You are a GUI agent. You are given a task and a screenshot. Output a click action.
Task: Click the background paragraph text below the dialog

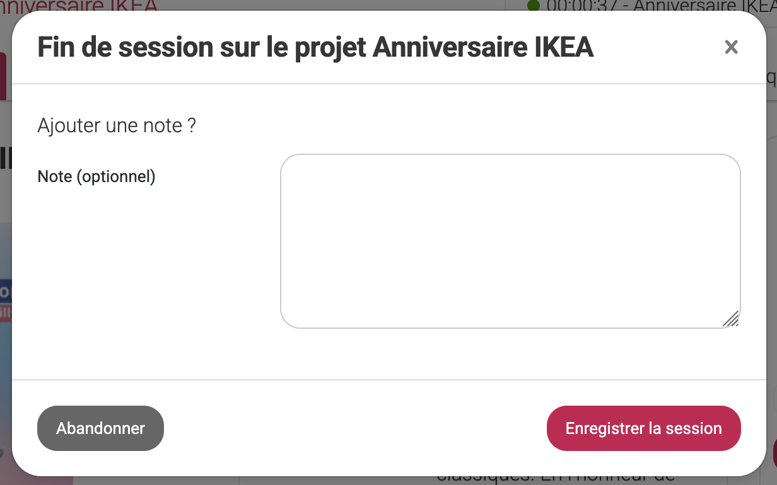click(x=555, y=479)
